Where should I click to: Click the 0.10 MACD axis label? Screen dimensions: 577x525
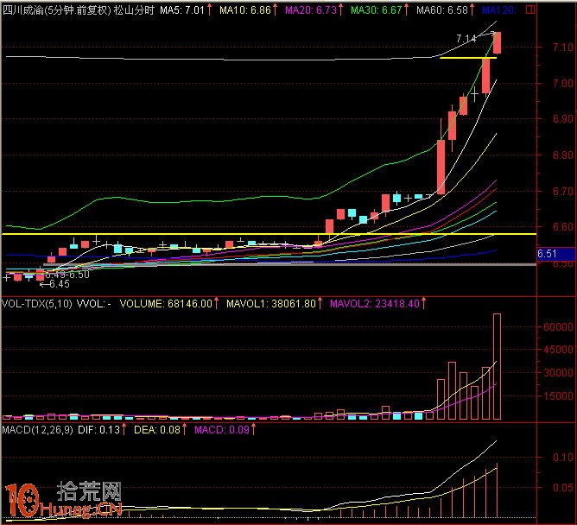[x=563, y=458]
